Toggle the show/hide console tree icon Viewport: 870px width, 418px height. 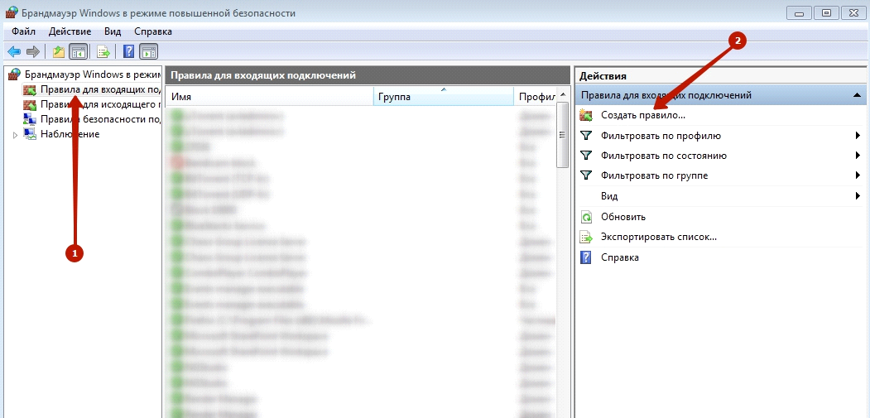pos(79,52)
